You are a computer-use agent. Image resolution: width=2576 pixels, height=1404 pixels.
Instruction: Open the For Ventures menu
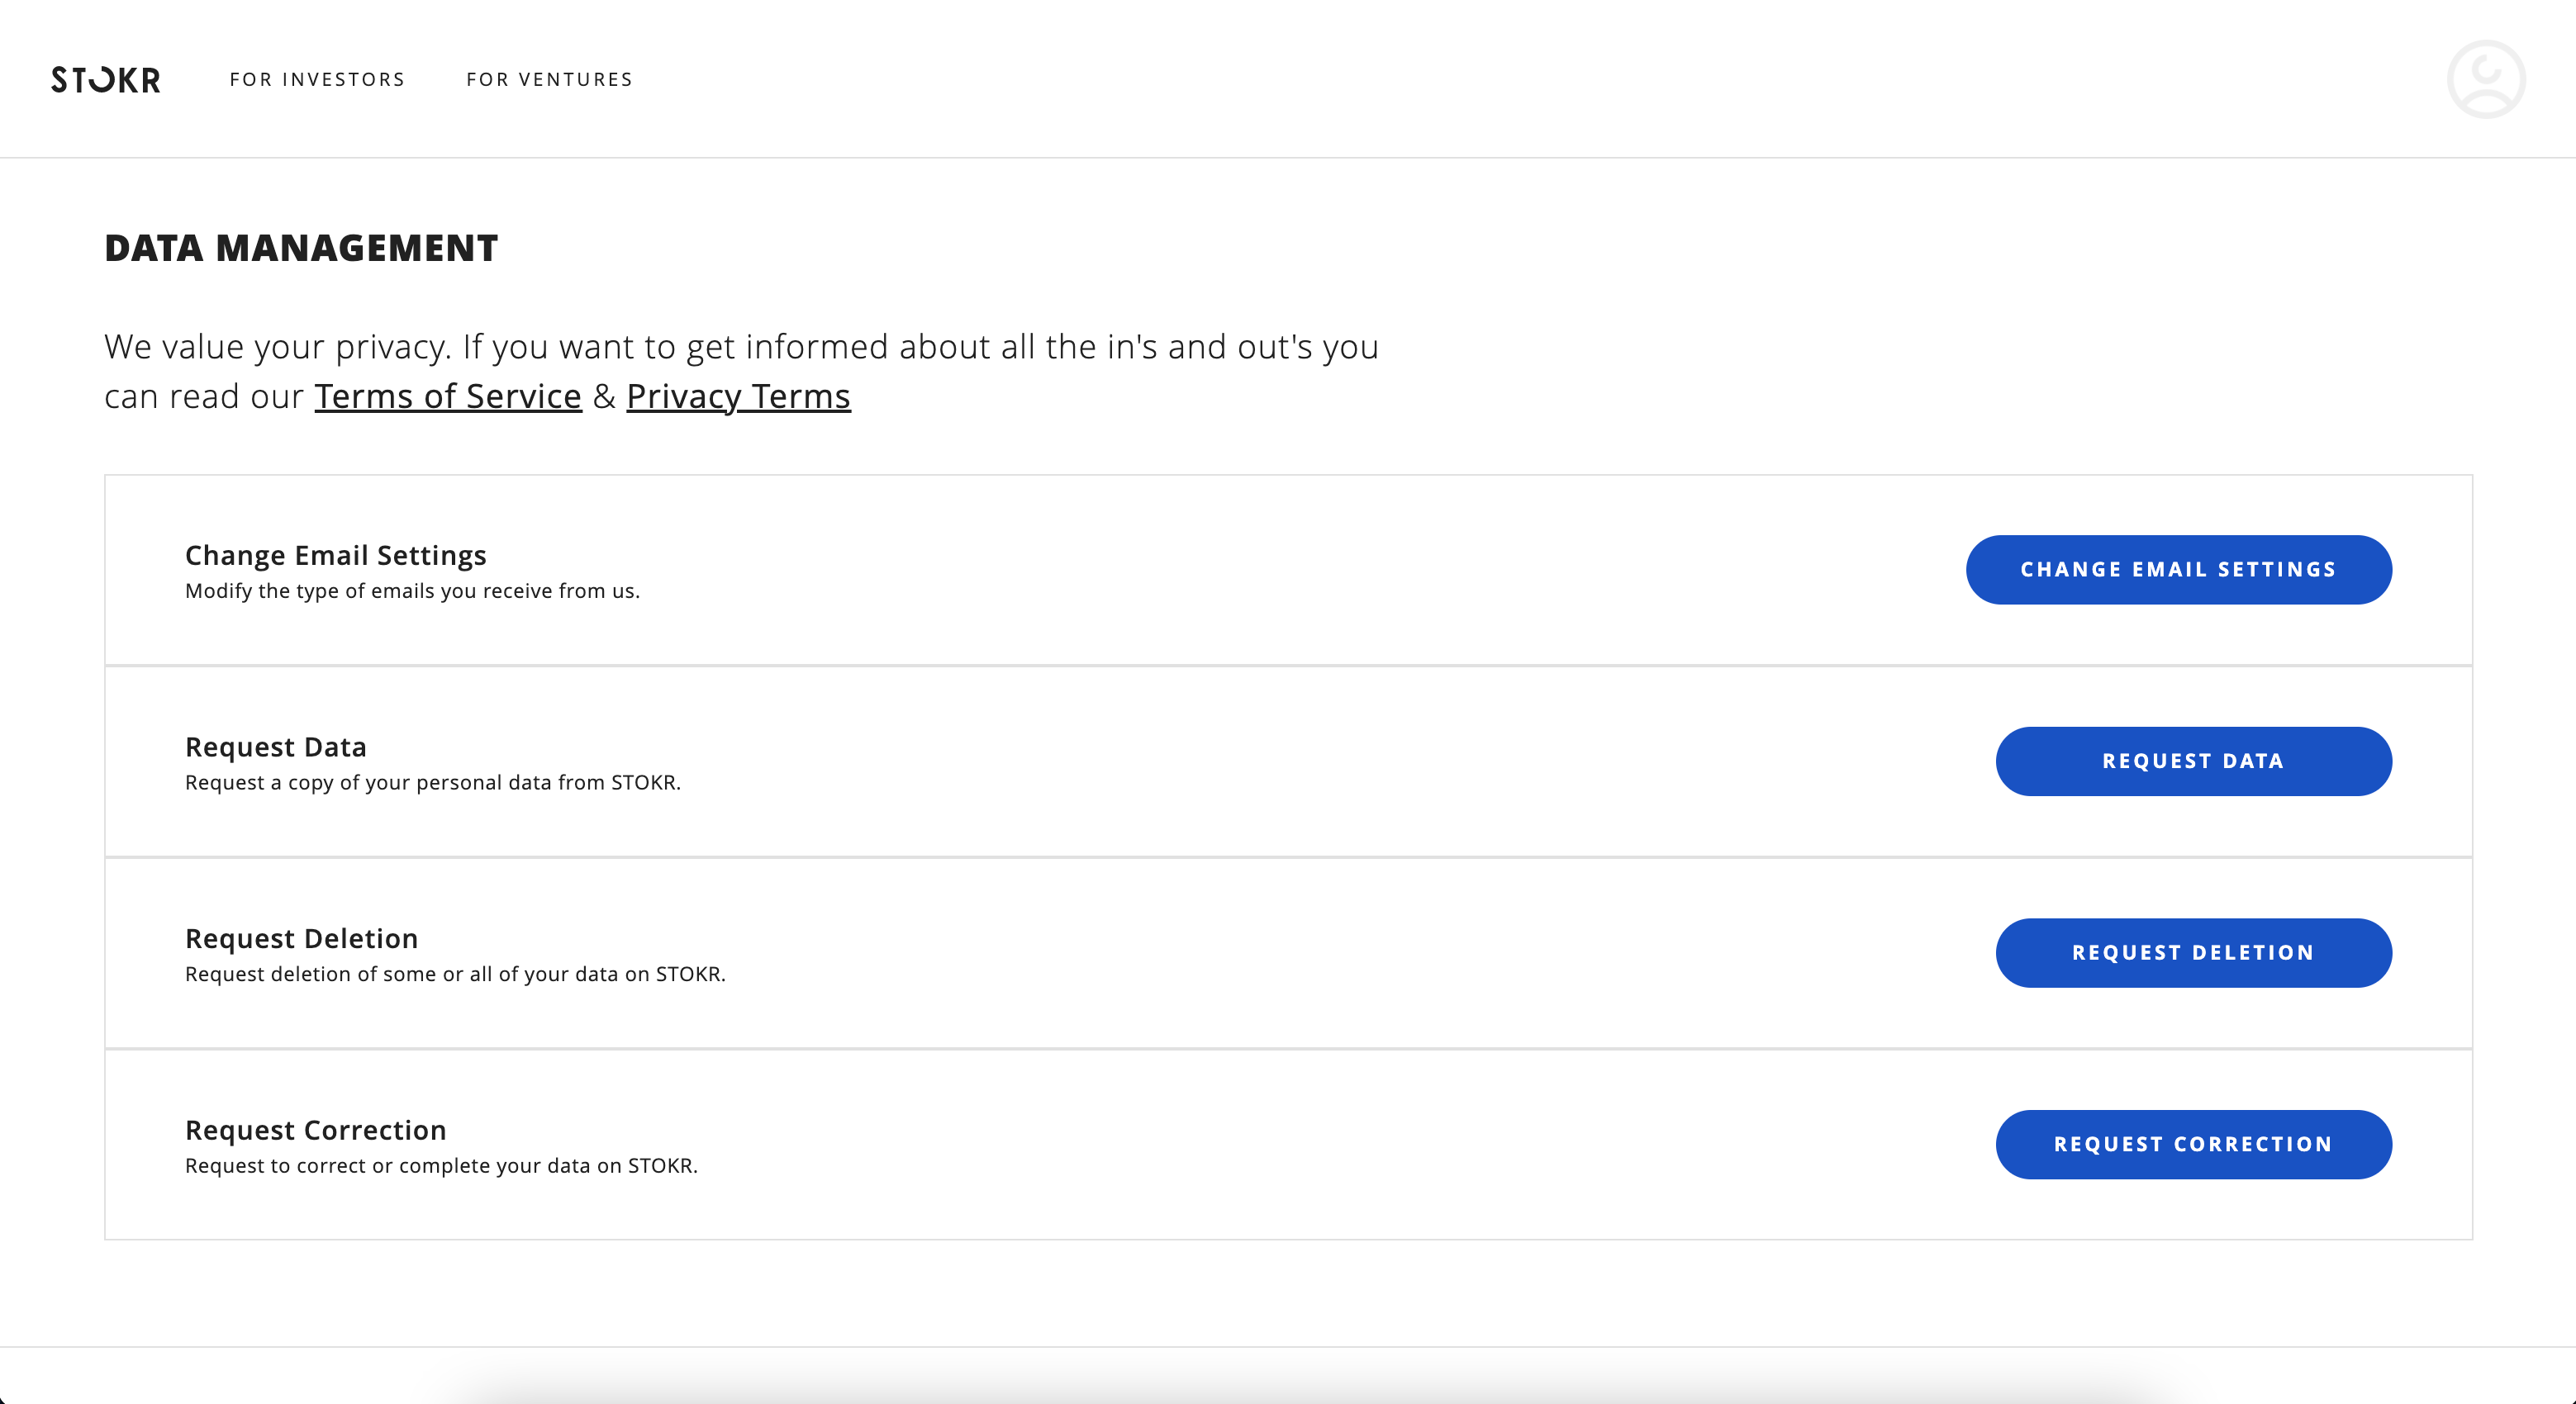[550, 79]
